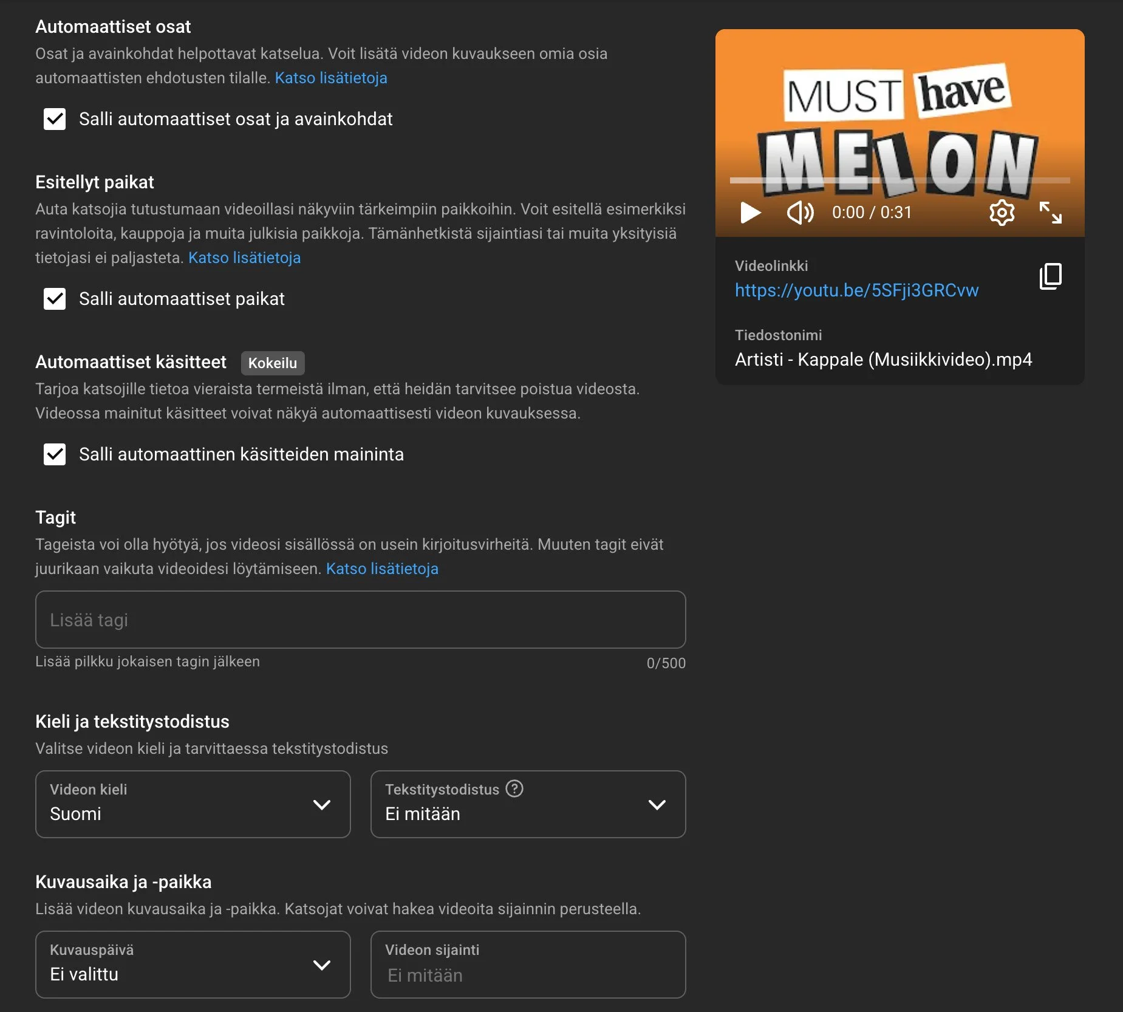Open Katso lisätietoja link under Tagit

click(382, 569)
